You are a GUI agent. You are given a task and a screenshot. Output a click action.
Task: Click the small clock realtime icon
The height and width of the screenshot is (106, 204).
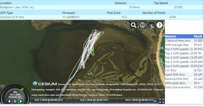click(3, 87)
